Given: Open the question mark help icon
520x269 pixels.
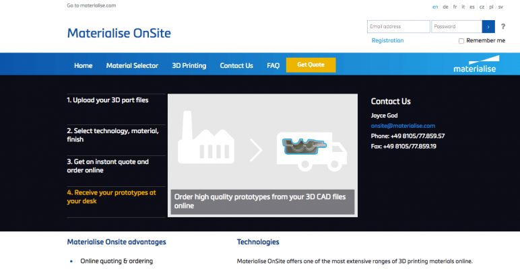Looking at the screenshot, I should (x=502, y=26).
